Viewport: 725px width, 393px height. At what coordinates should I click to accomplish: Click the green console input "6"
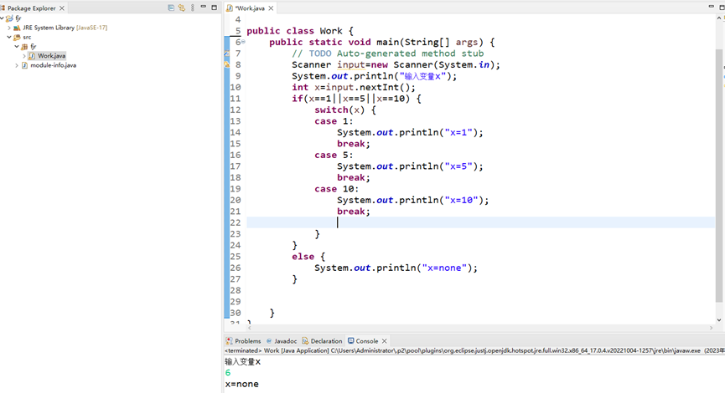pos(227,373)
